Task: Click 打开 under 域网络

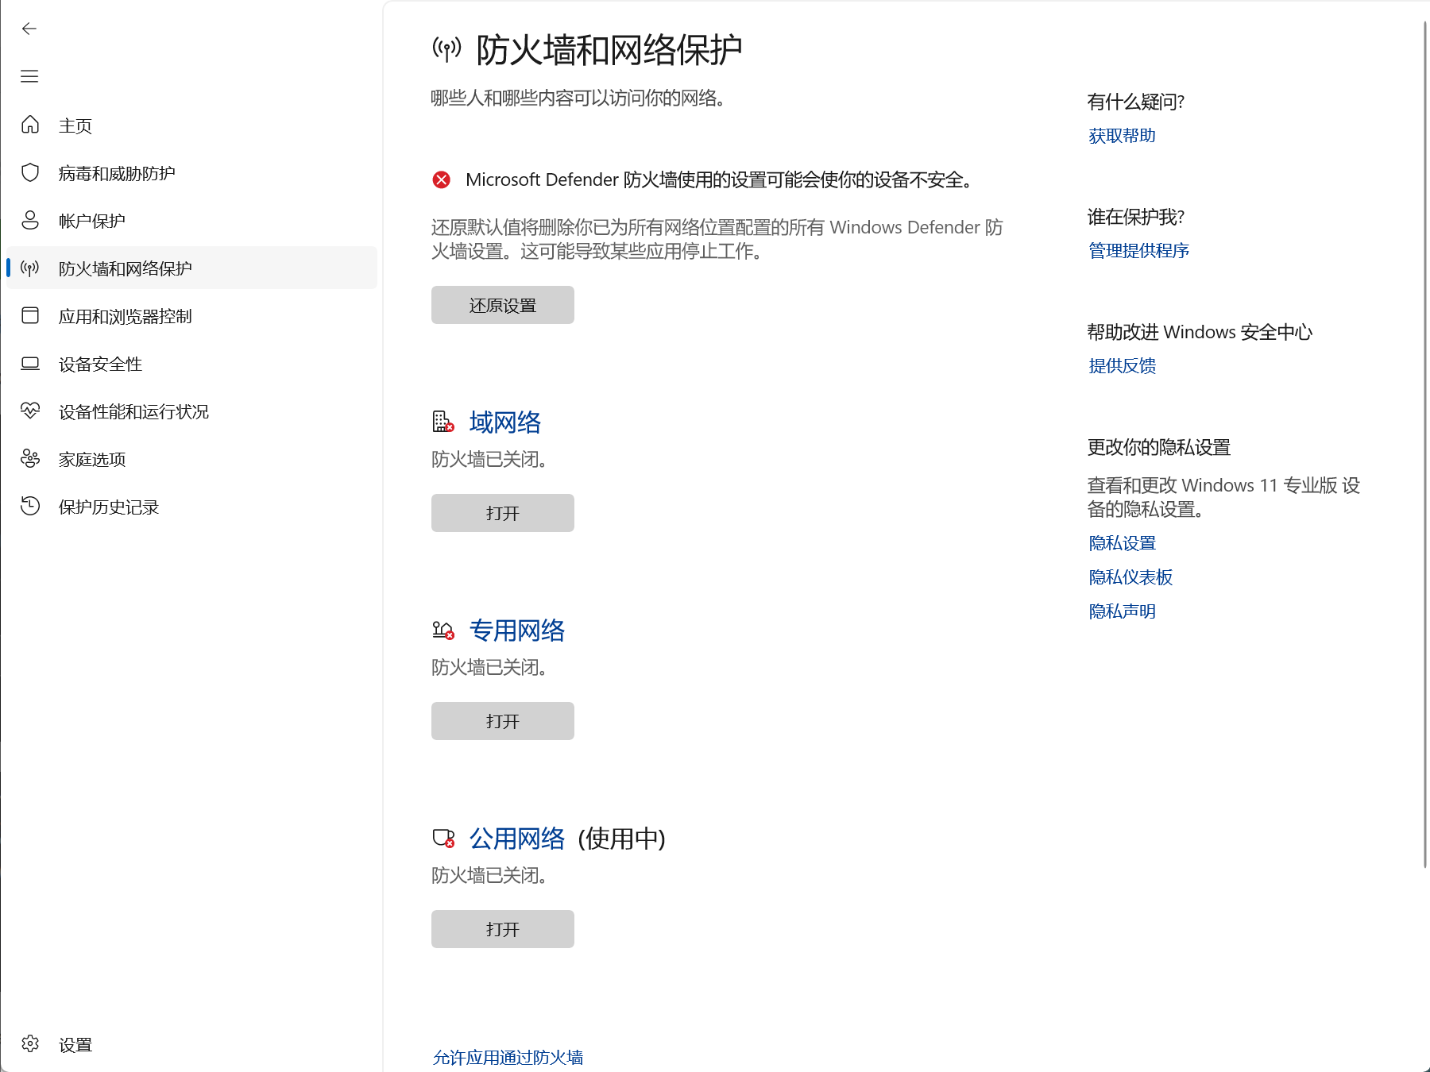Action: click(502, 513)
